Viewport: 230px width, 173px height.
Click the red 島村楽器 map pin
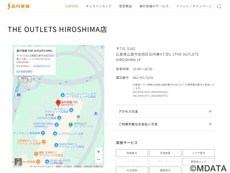click(x=58, y=103)
